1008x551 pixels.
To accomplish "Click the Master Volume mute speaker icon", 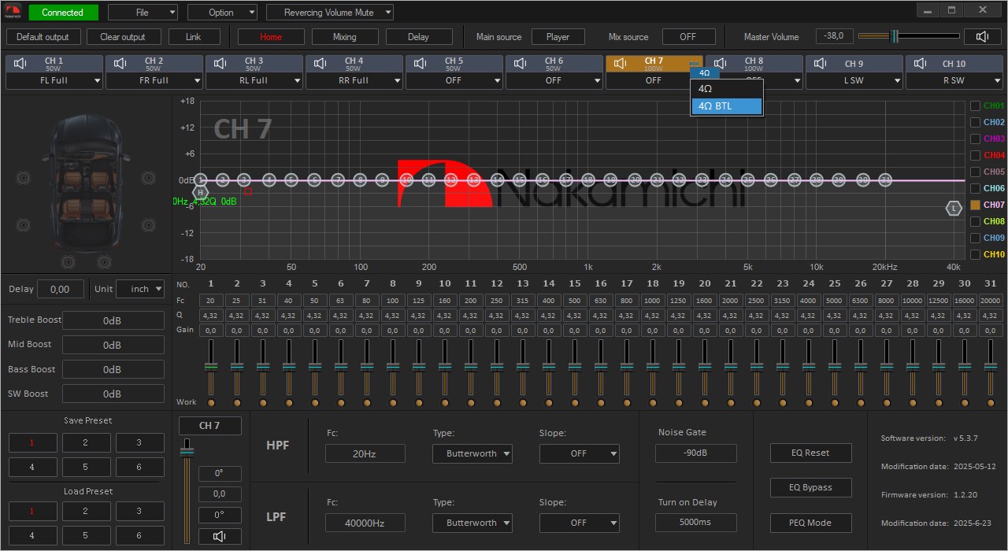I will (x=982, y=36).
